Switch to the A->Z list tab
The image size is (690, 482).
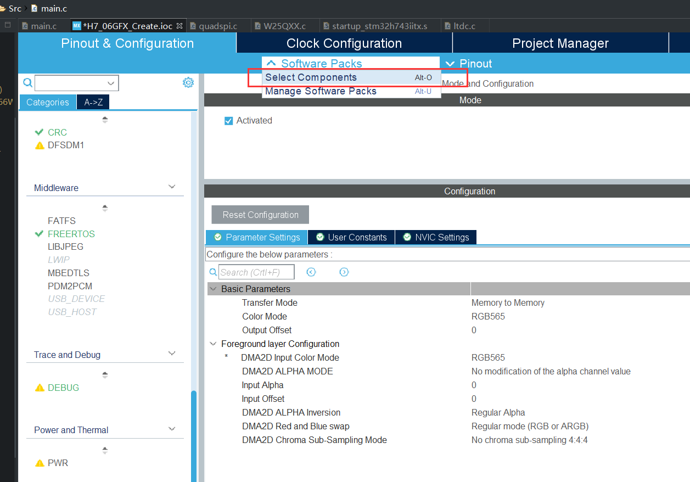tap(93, 102)
